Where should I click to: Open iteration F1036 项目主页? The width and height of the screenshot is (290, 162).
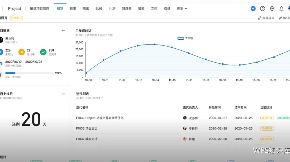tap(87, 128)
